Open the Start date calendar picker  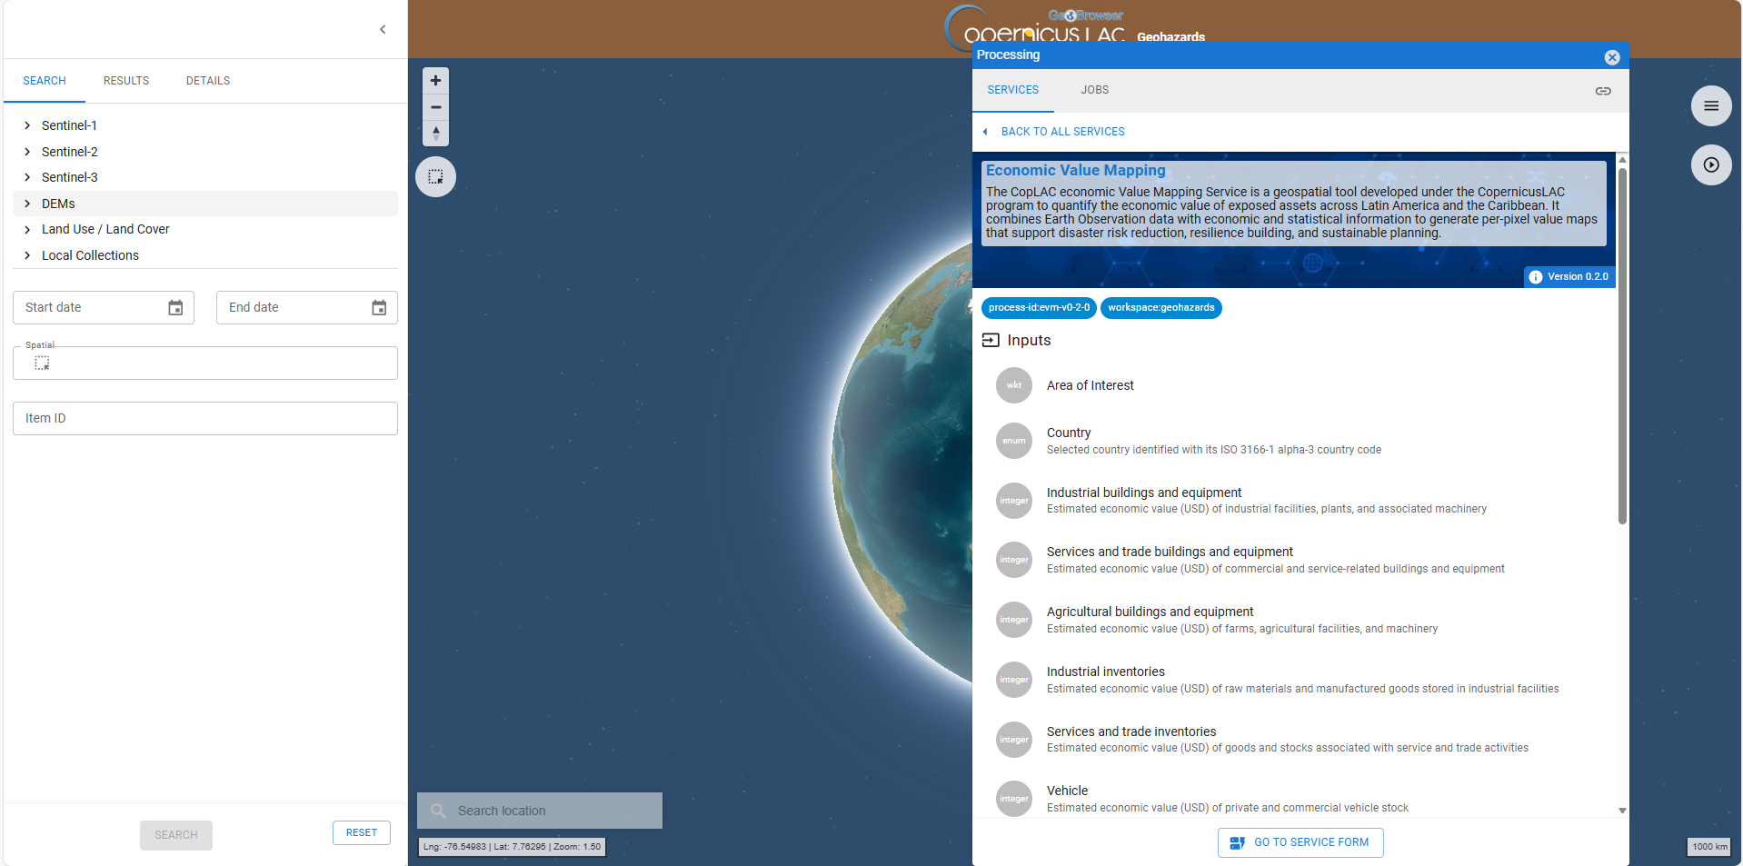click(175, 308)
